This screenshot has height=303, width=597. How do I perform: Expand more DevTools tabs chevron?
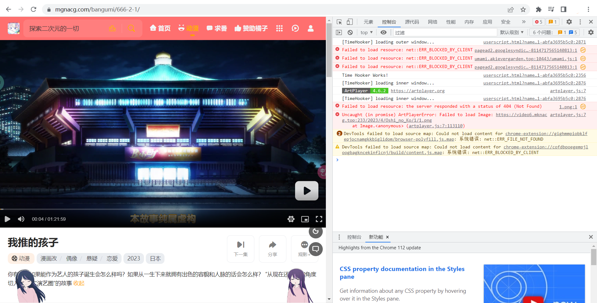[x=524, y=22]
